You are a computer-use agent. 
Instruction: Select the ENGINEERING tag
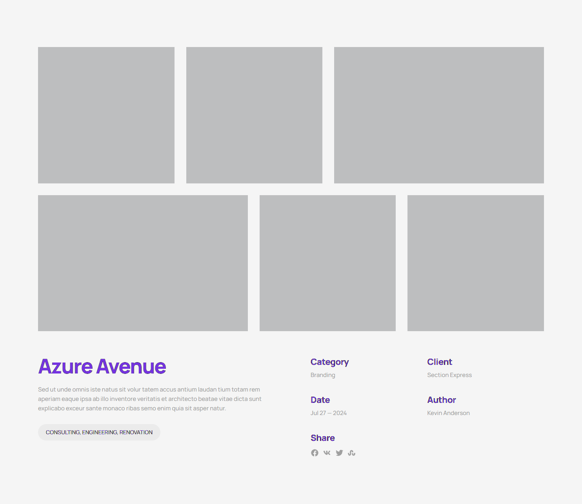[x=100, y=432]
